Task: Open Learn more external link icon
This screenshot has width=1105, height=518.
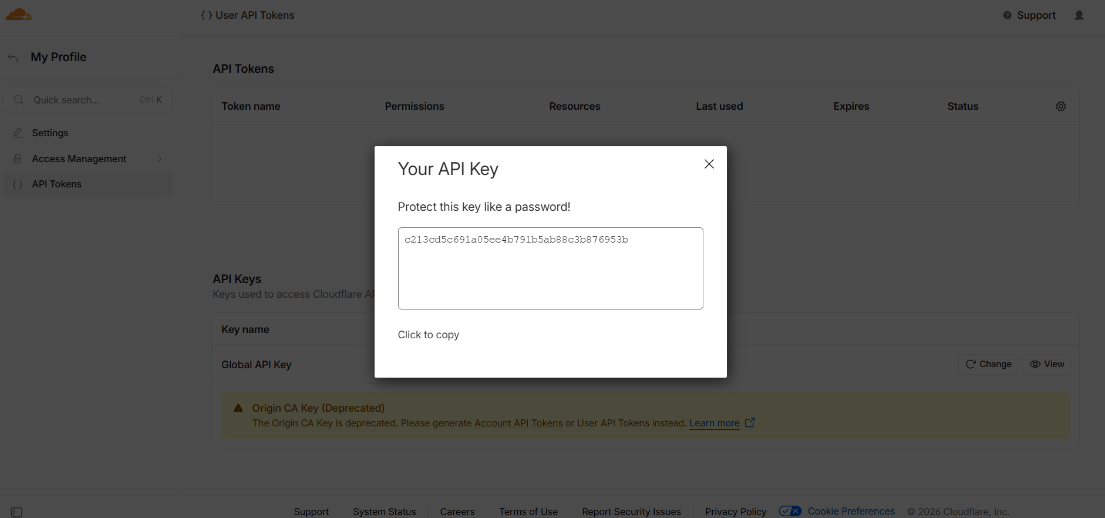Action: pos(750,422)
